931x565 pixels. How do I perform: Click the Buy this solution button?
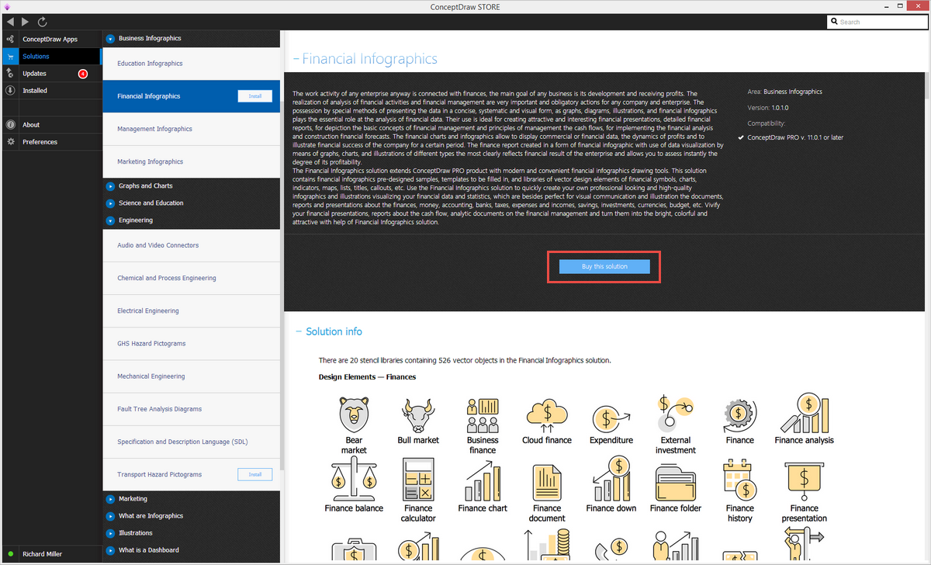click(604, 266)
